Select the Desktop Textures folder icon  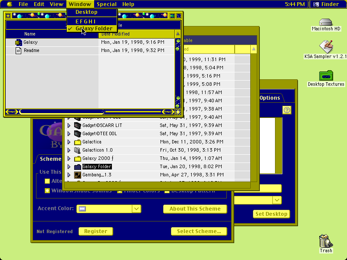click(x=326, y=75)
